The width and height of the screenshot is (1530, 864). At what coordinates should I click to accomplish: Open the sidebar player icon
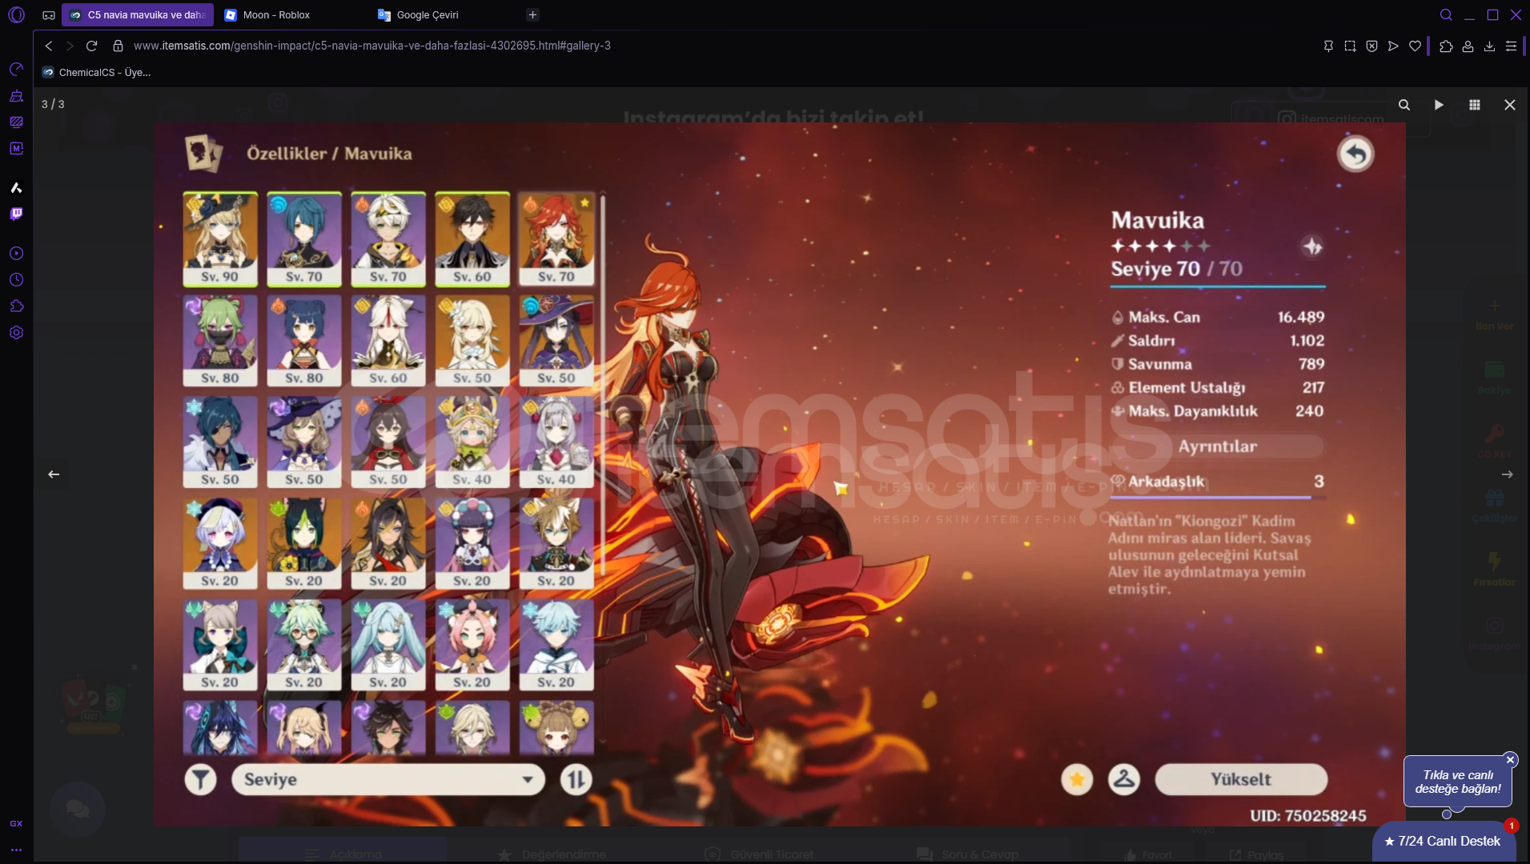(16, 253)
